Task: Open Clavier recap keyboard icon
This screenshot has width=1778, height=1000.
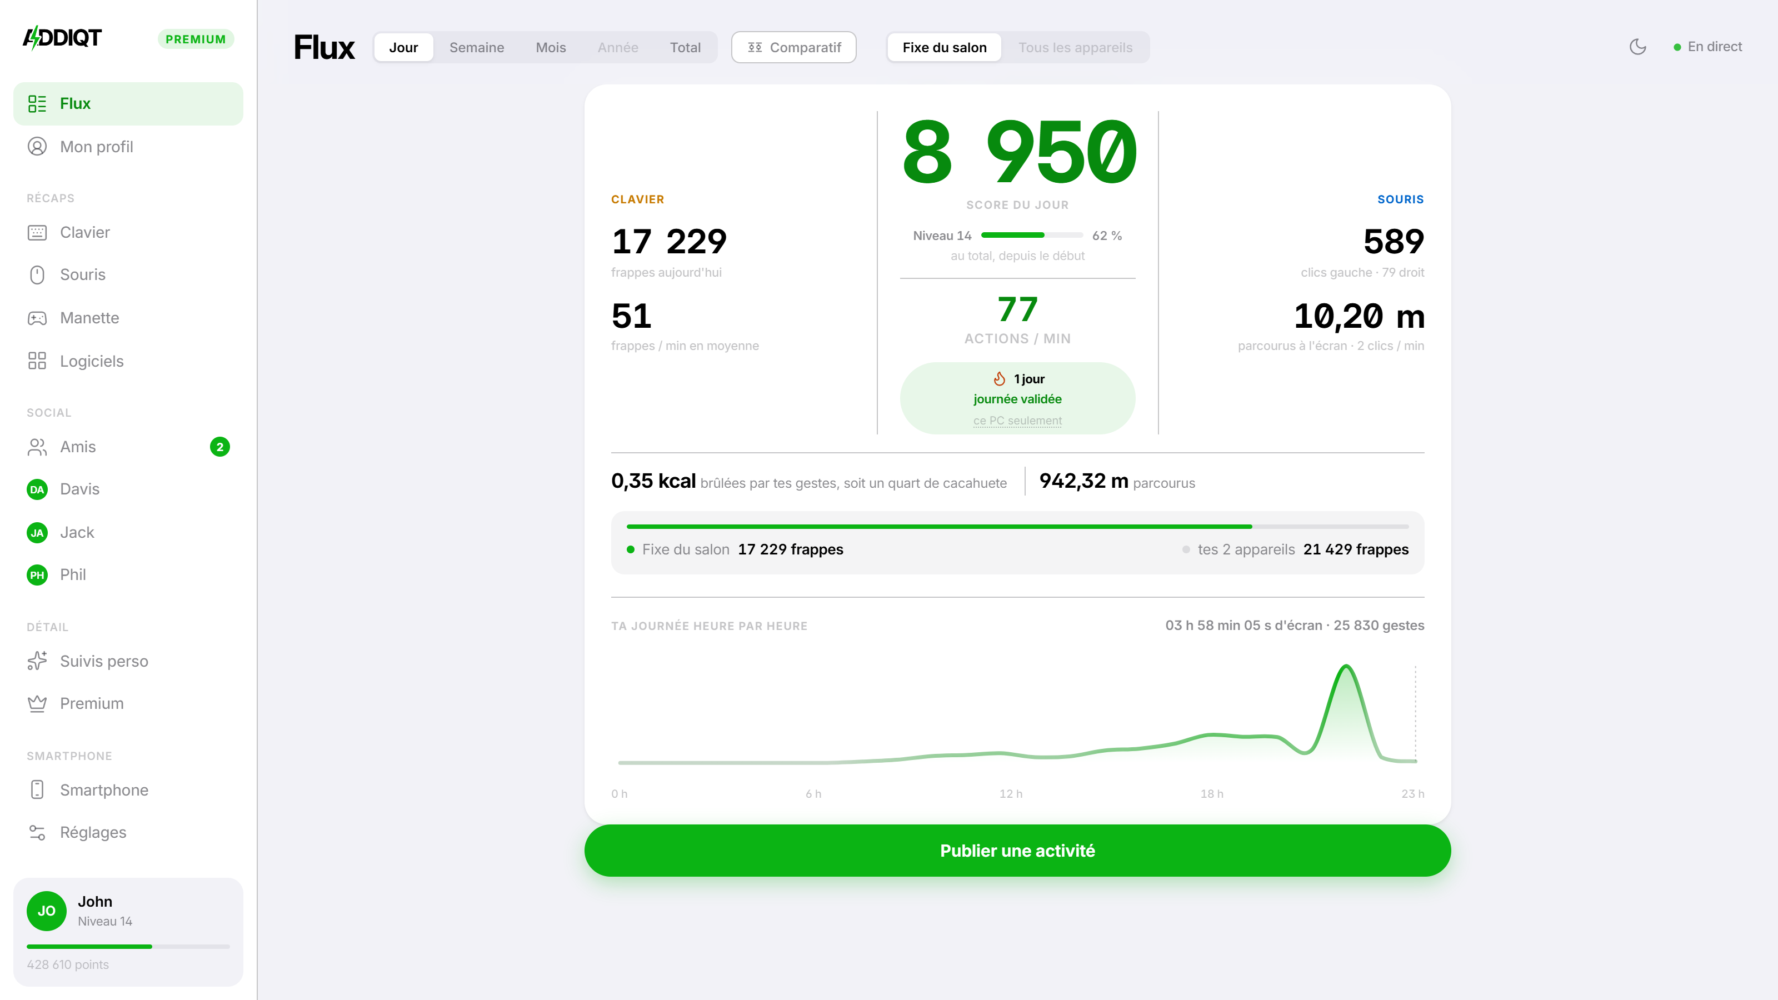Action: click(x=37, y=233)
